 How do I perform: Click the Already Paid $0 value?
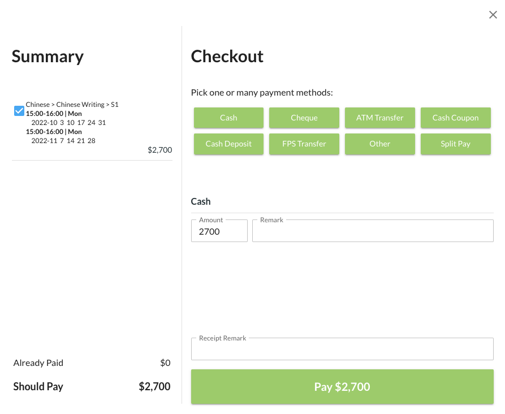tap(165, 363)
